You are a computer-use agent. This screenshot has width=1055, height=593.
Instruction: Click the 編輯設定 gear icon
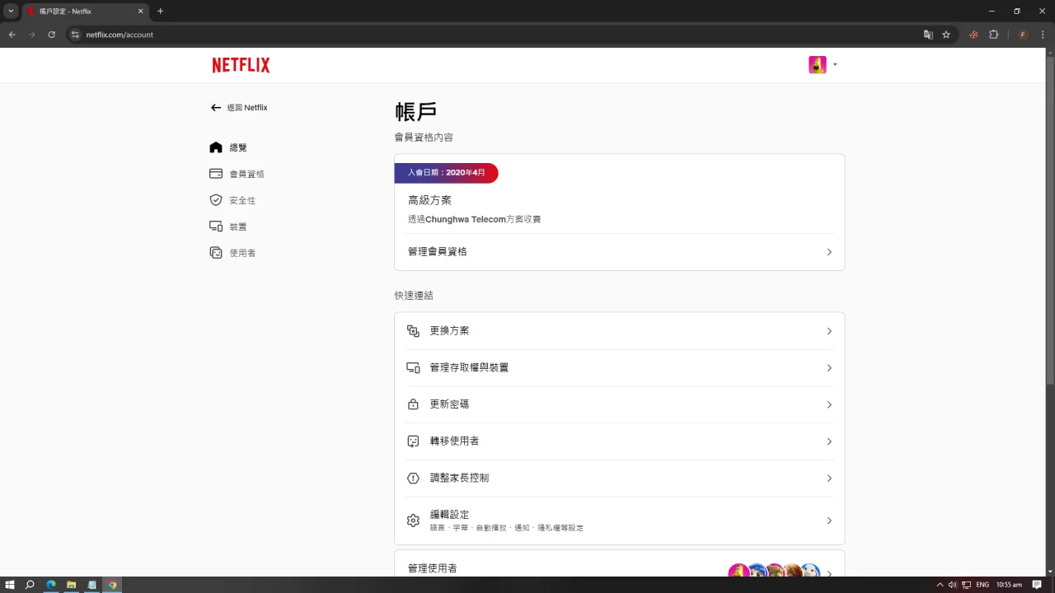pyautogui.click(x=414, y=521)
